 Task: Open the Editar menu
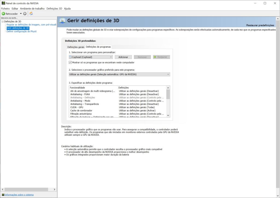coord(15,8)
